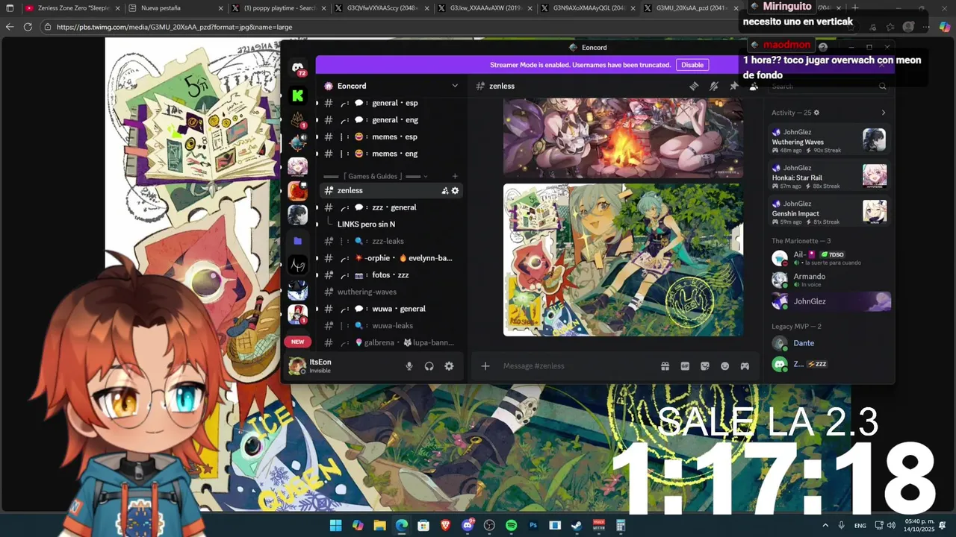This screenshot has height=537, width=956.
Task: Open JohnGlez in The Marionette member list
Action: pos(831,301)
